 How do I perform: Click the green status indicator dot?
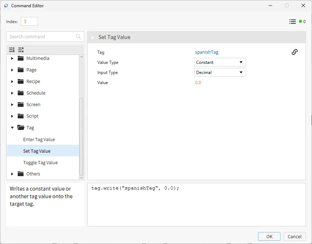tap(300, 22)
